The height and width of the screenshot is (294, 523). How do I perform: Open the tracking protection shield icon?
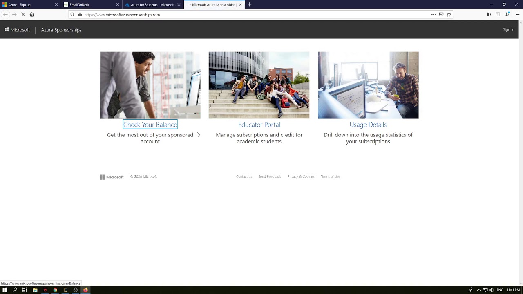point(72,15)
